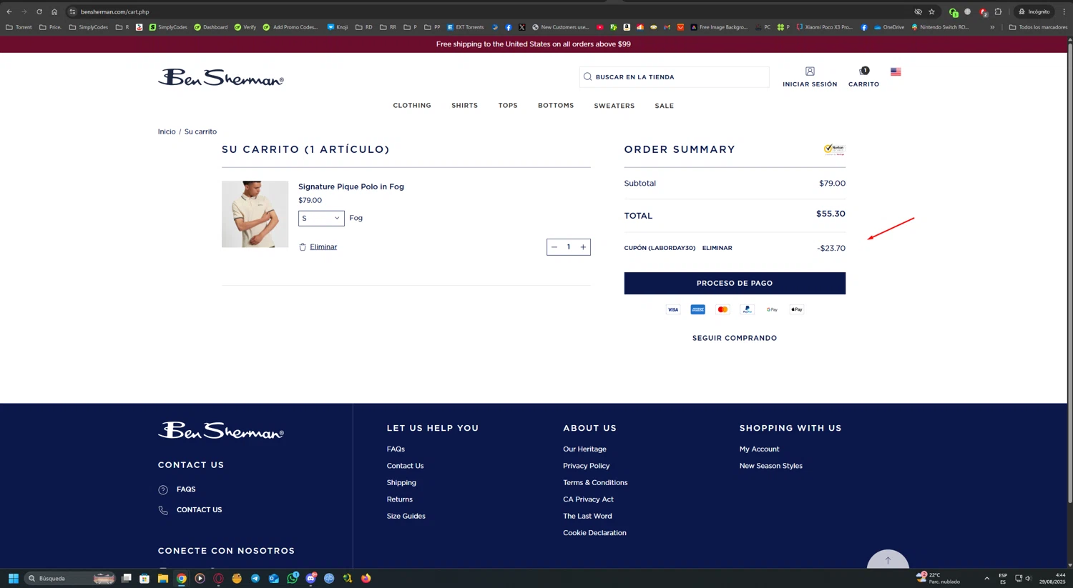Decrease quantity with the minus button
Viewport: 1073px width, 588px height.
click(554, 247)
